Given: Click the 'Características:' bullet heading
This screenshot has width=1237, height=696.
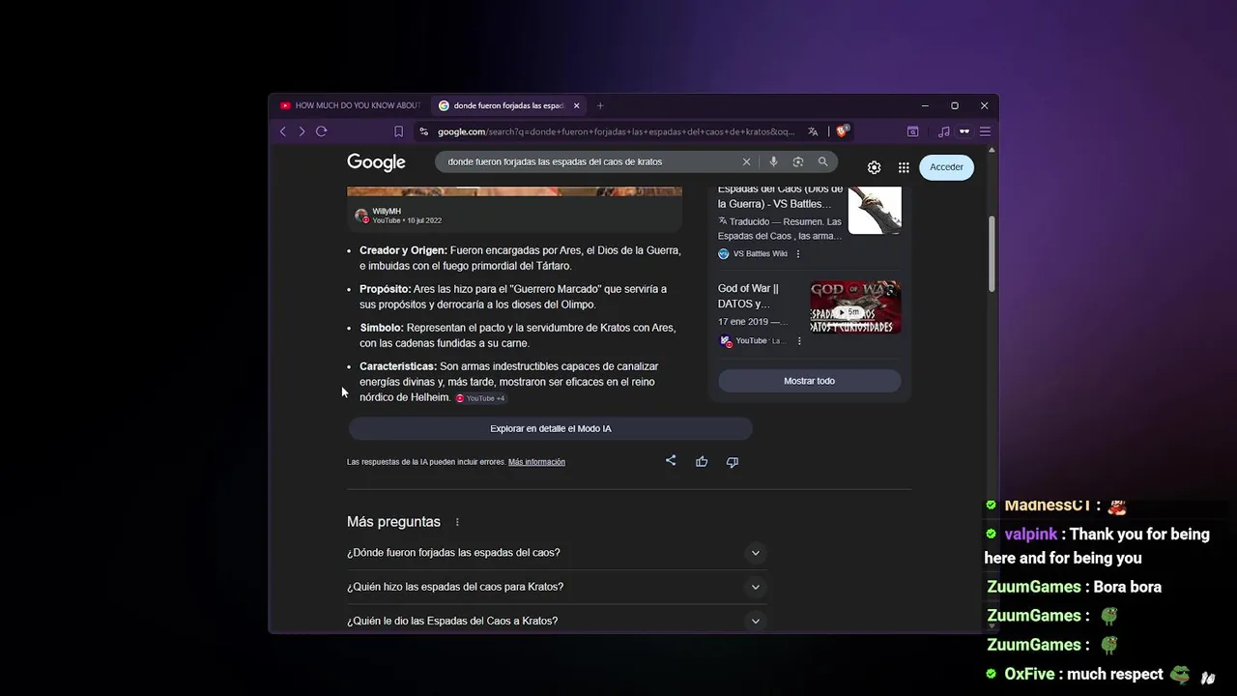Looking at the screenshot, I should (398, 366).
